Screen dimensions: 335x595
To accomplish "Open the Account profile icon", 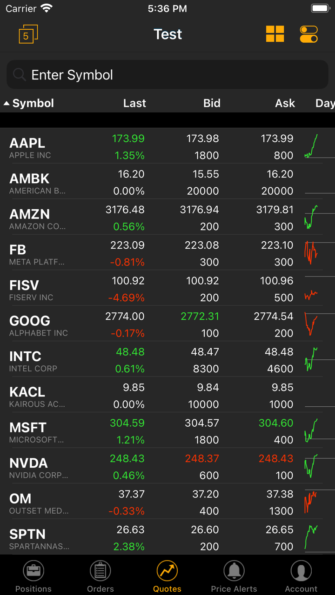I will [301, 571].
